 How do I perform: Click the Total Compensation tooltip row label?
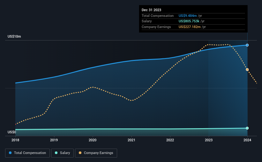[x=158, y=16]
